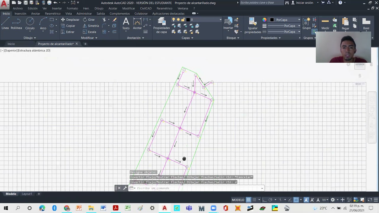Viewport: 379px width, 213px height.
Task: Choose the Arco tool
Action: coord(43,24)
